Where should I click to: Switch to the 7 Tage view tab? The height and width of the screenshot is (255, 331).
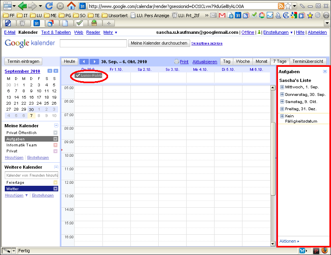tap(280, 62)
